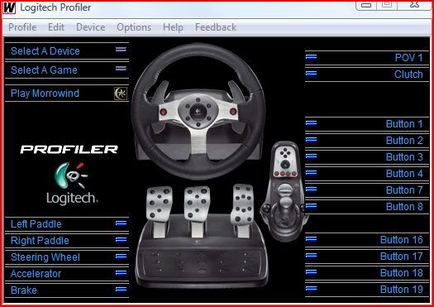Click the Accelerator label
This screenshot has width=434, height=307.
point(36,274)
